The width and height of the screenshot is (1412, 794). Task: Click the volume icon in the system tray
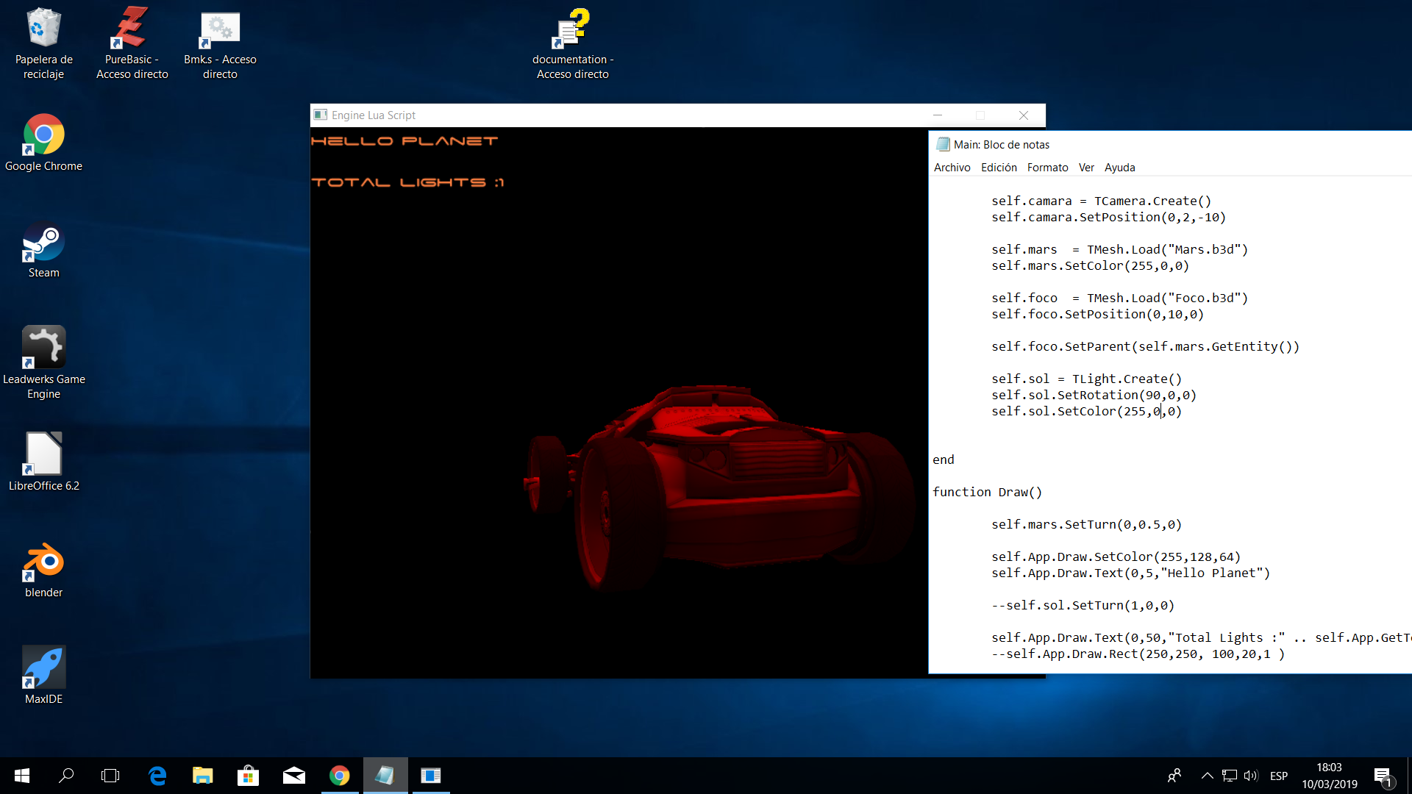pyautogui.click(x=1251, y=776)
